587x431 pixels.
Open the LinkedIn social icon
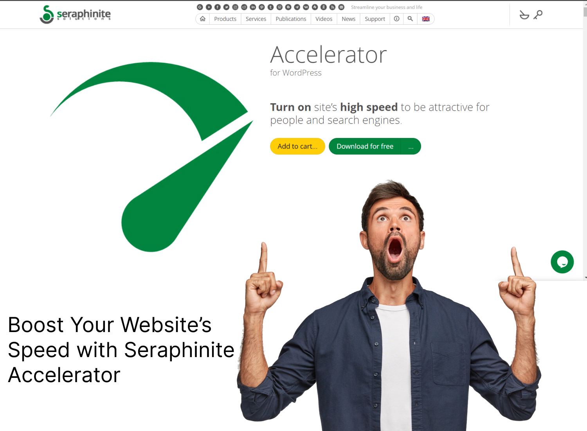253,7
